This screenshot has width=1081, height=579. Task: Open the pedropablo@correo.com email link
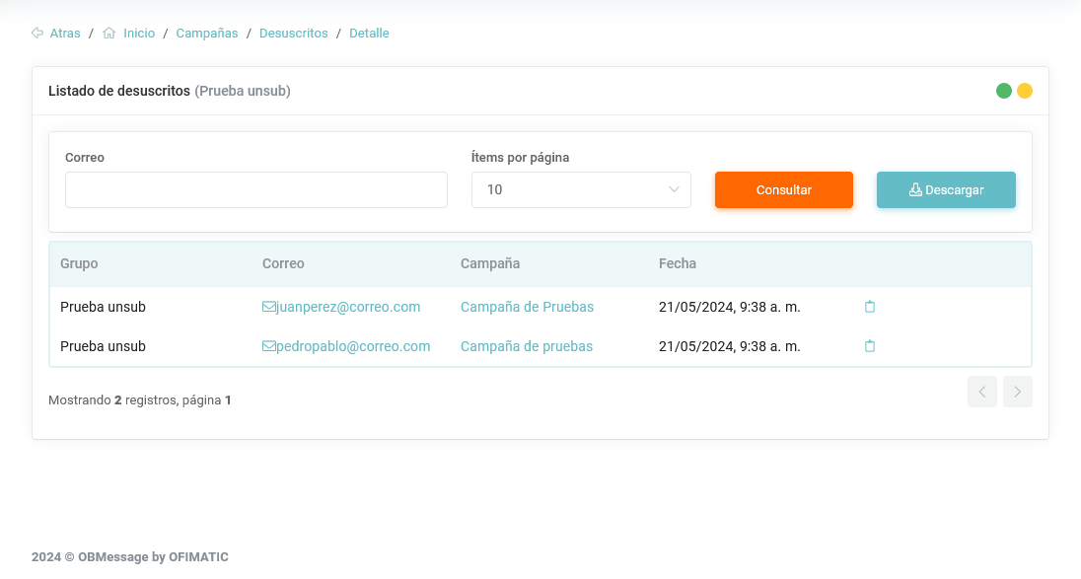click(353, 346)
